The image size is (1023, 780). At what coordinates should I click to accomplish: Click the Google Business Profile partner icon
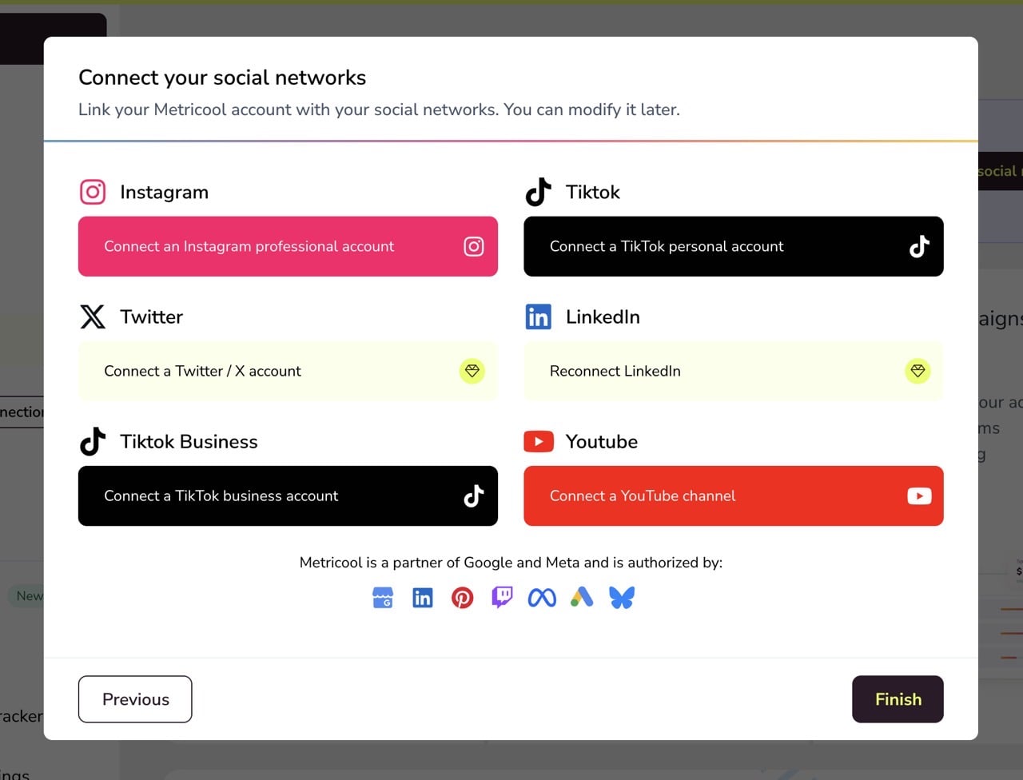[383, 598]
